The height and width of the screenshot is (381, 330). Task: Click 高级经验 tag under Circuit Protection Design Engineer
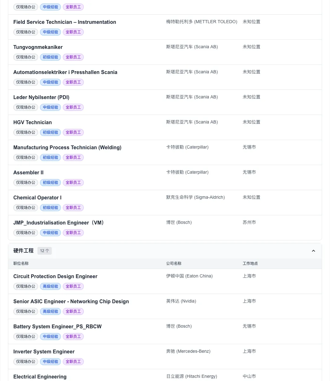tap(50, 286)
